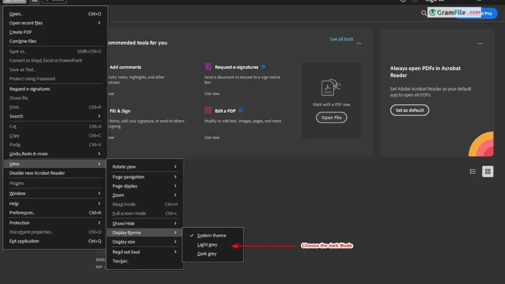
Task: Expand Rotate view submenu
Action: 144,167
